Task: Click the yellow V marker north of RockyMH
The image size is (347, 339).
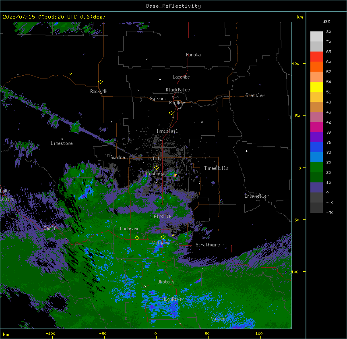Action: 70,74
